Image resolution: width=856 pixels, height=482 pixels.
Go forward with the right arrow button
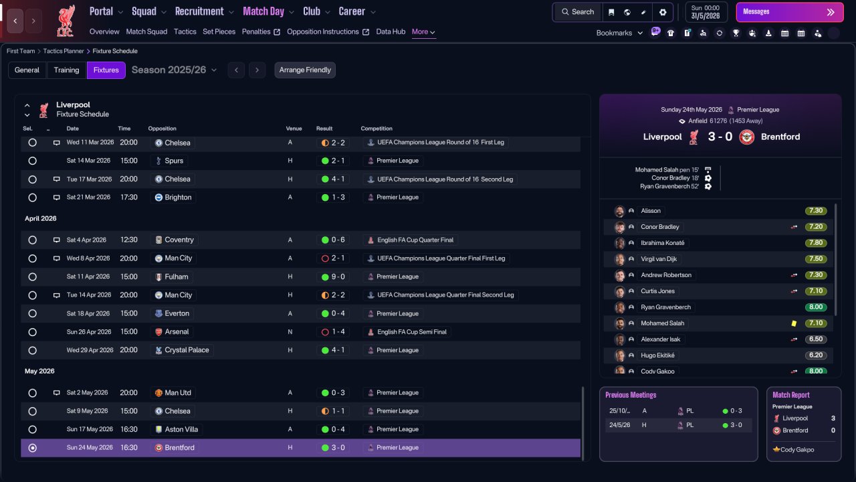33,21
